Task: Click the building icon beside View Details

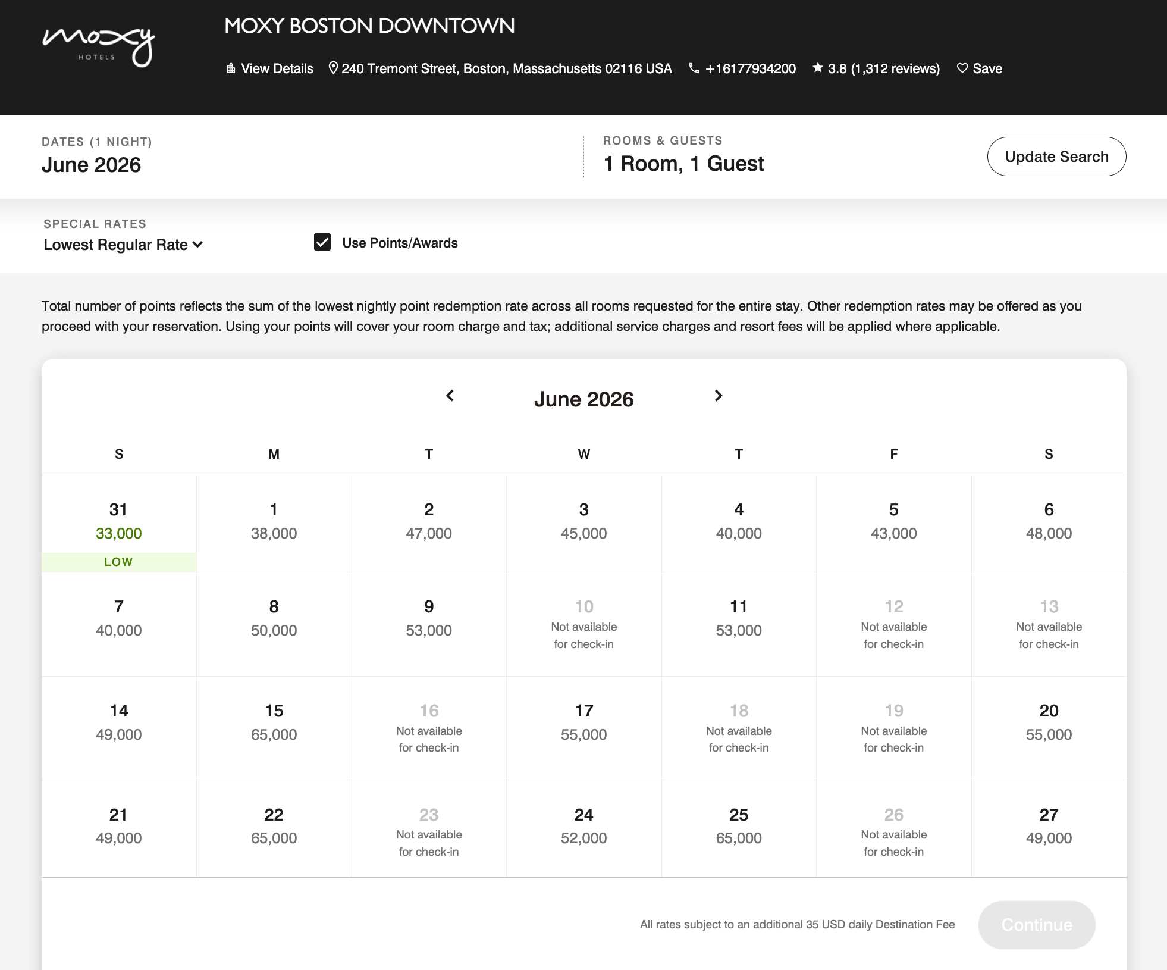Action: point(231,68)
